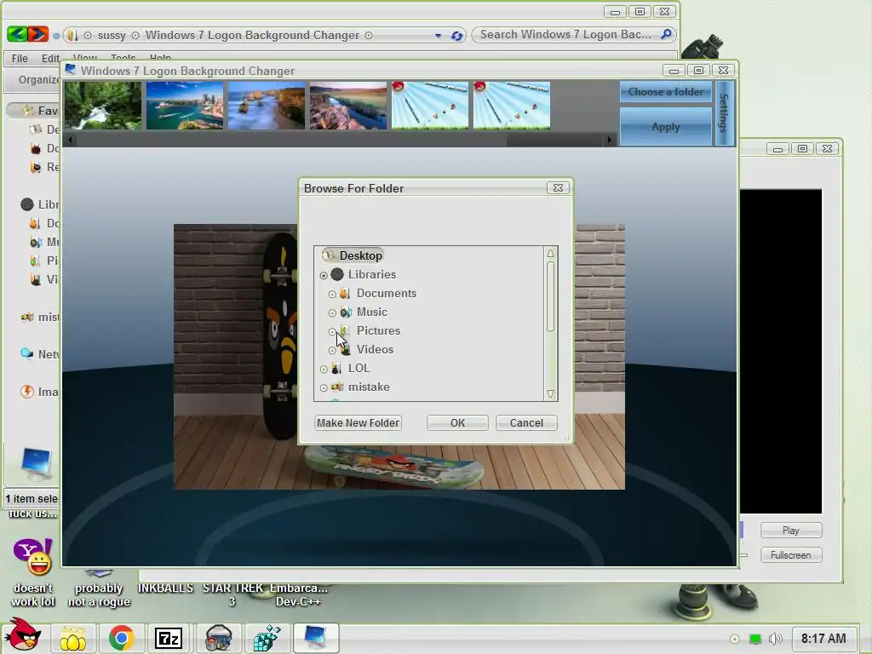The image size is (872, 654).
Task: Click Make New Folder button
Action: 359,422
